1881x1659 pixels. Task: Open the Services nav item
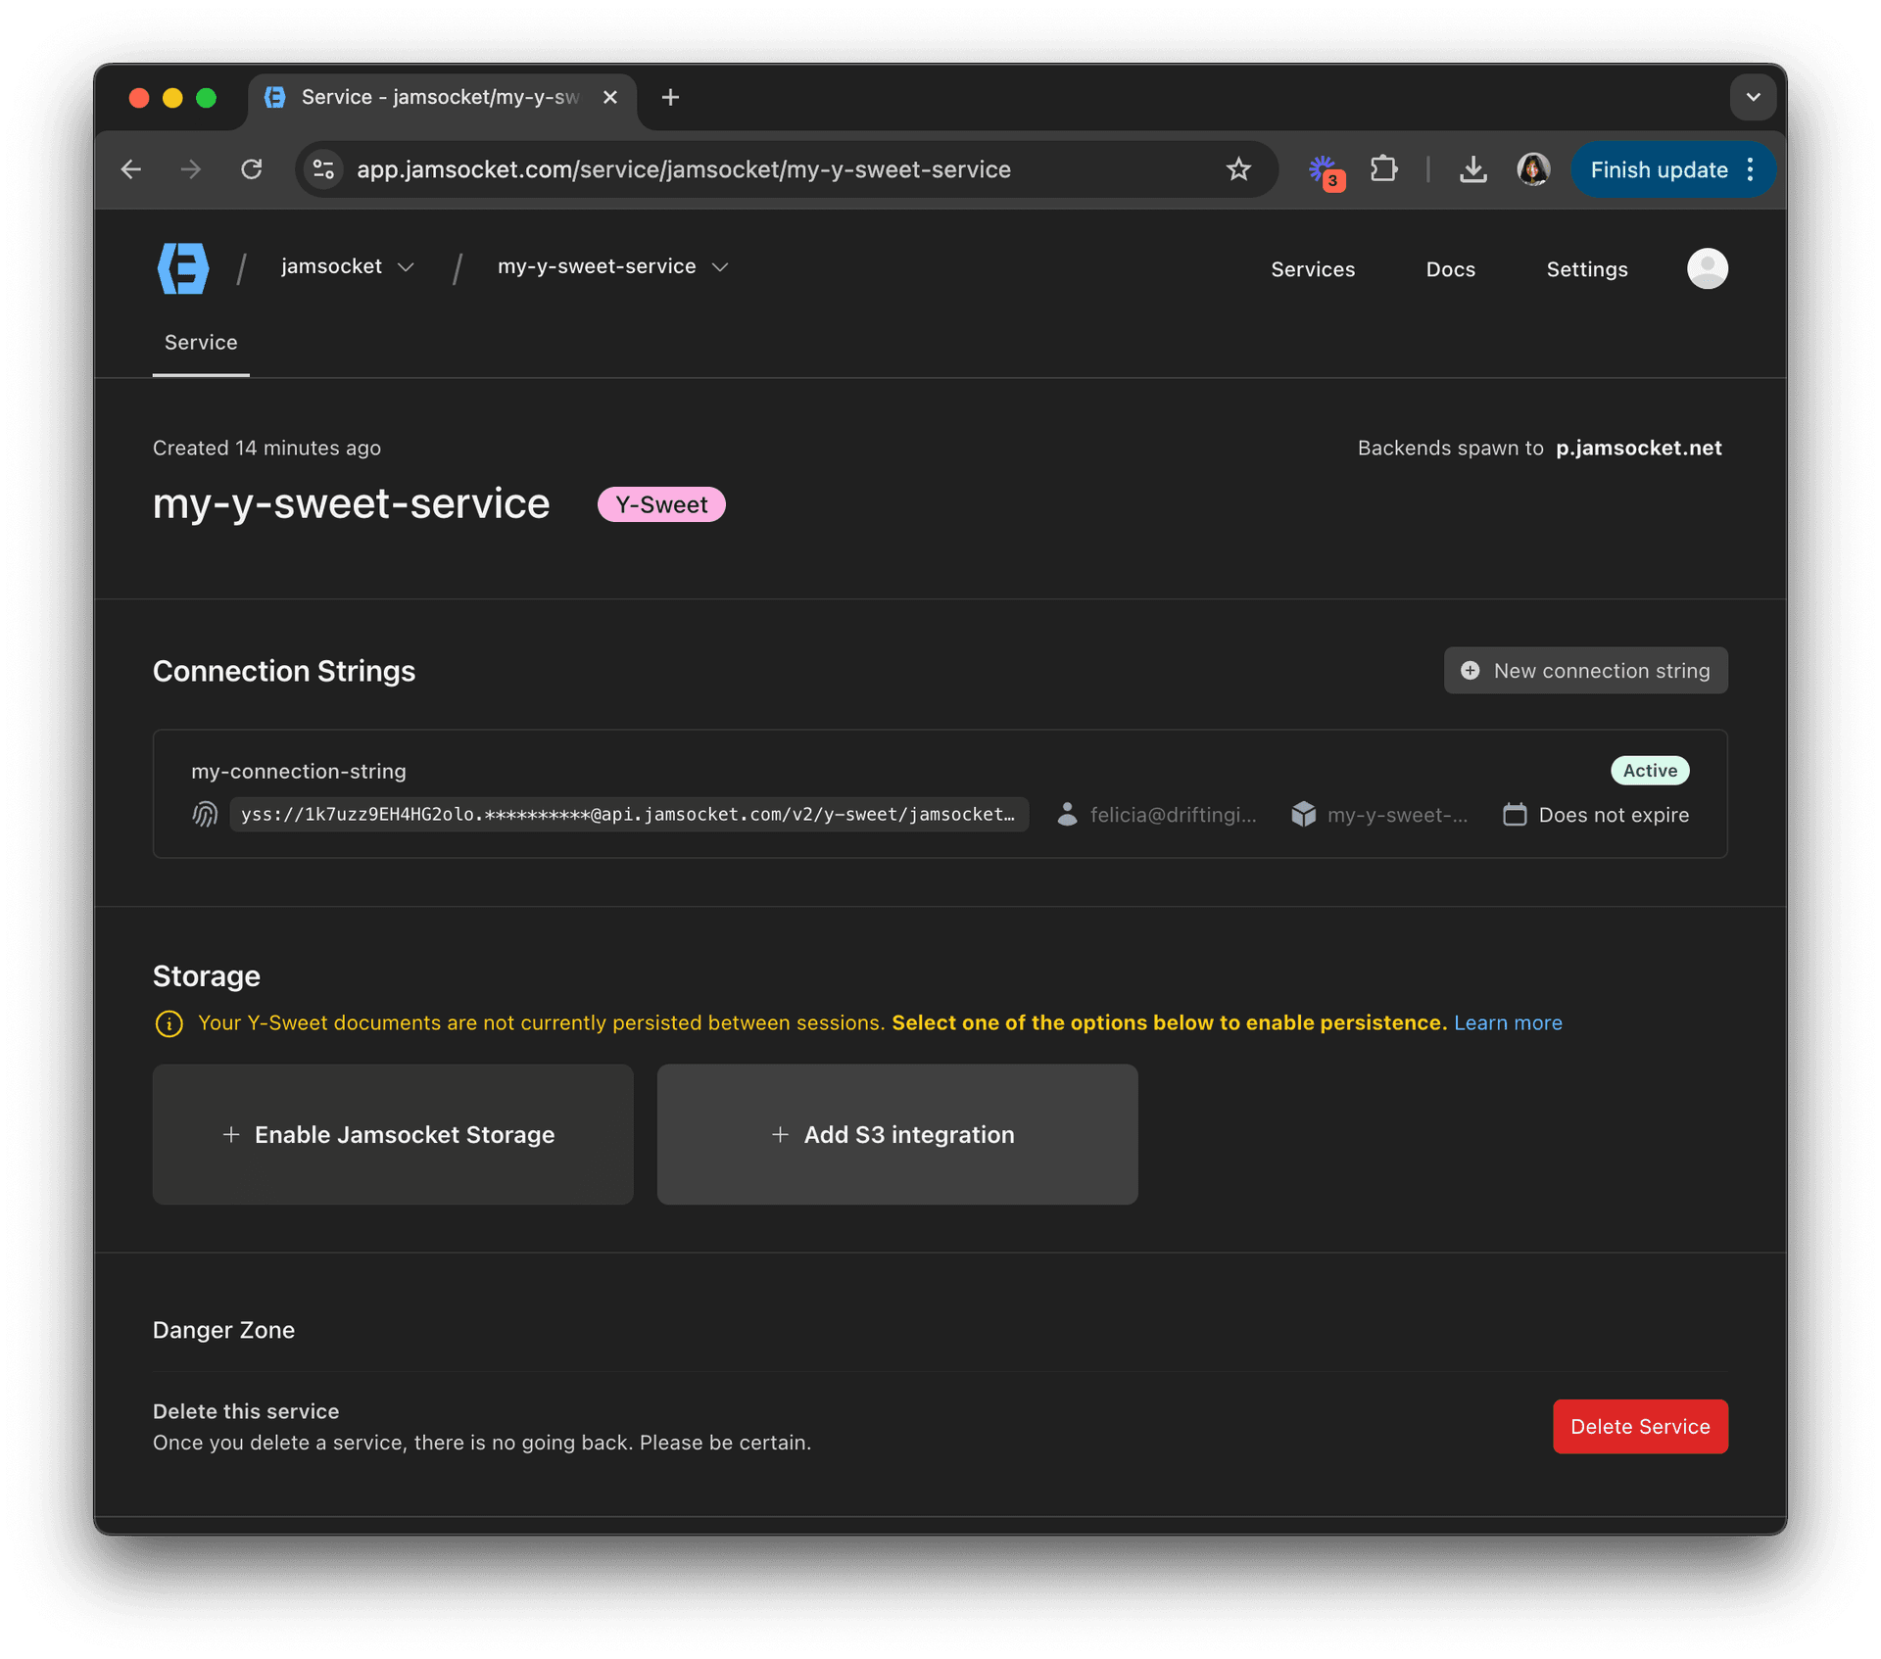1312,269
